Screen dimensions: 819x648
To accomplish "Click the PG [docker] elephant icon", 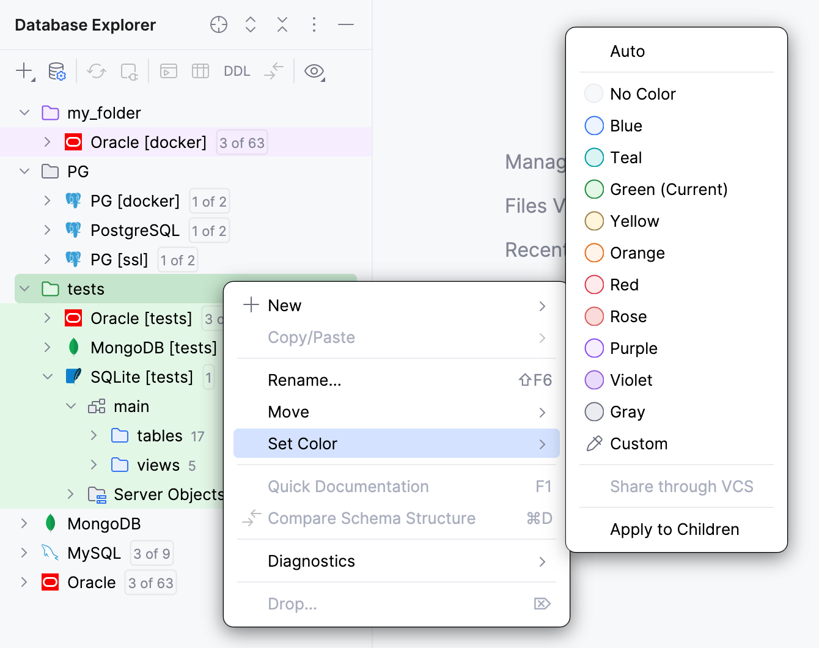I will pos(73,201).
